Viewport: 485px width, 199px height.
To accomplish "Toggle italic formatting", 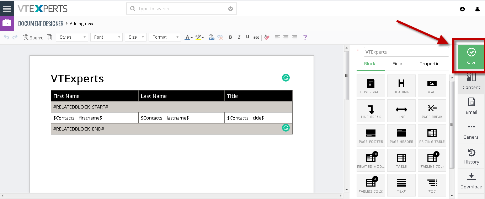I will coord(239,37).
